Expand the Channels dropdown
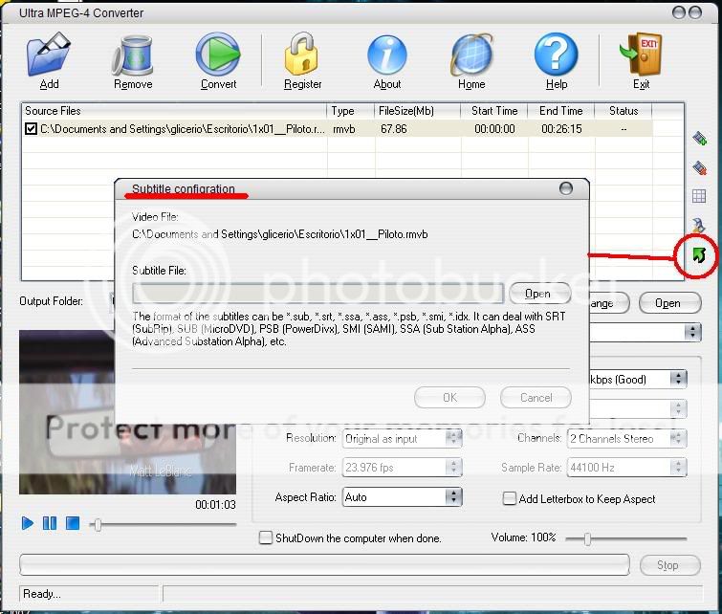 [x=678, y=438]
